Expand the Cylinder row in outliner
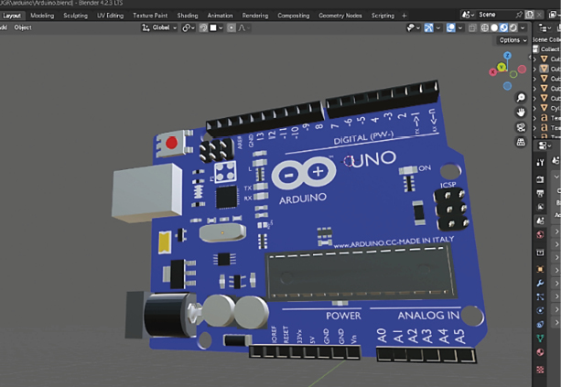The width and height of the screenshot is (561, 387). point(534,108)
